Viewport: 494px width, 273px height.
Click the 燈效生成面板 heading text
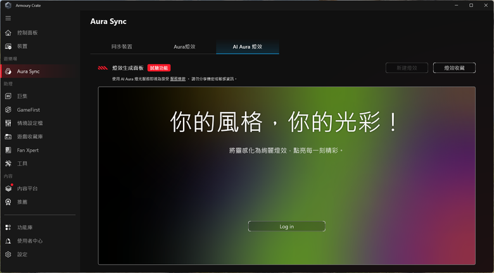click(128, 68)
